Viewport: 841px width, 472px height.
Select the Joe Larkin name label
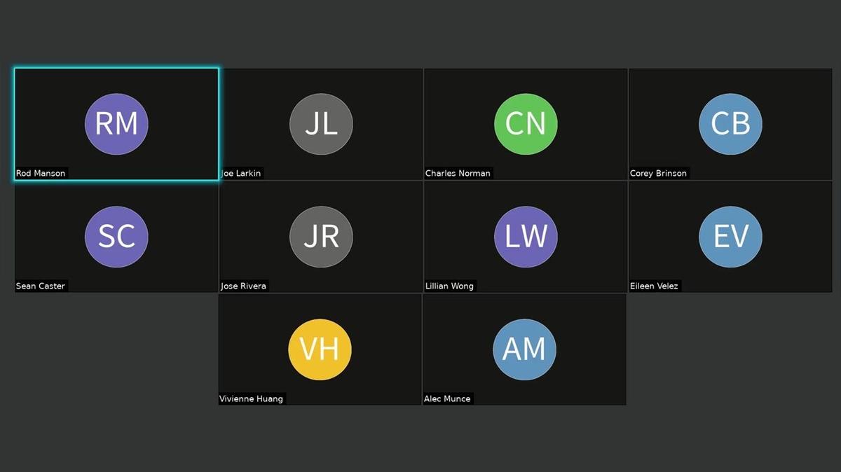(242, 173)
